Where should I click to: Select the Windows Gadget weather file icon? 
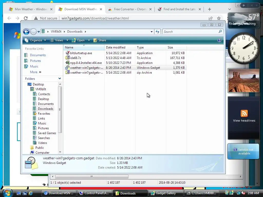68,67
